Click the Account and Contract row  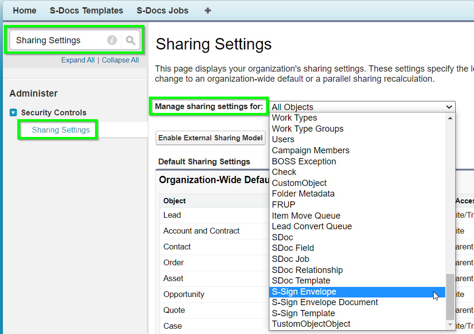pyautogui.click(x=215, y=231)
